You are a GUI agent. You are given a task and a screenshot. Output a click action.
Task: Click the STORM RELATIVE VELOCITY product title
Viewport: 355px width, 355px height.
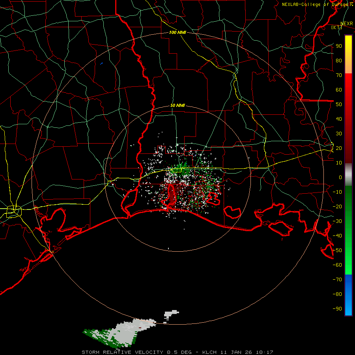click(x=122, y=352)
